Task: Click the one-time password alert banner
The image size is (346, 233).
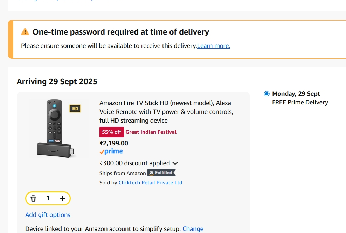Action: 173,38
